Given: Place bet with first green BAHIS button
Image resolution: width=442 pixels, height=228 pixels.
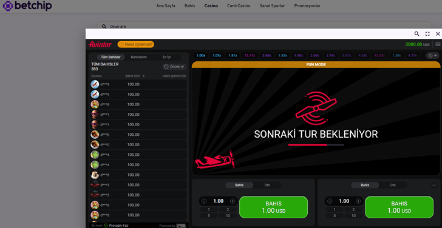Looking at the screenshot, I should [x=273, y=207].
